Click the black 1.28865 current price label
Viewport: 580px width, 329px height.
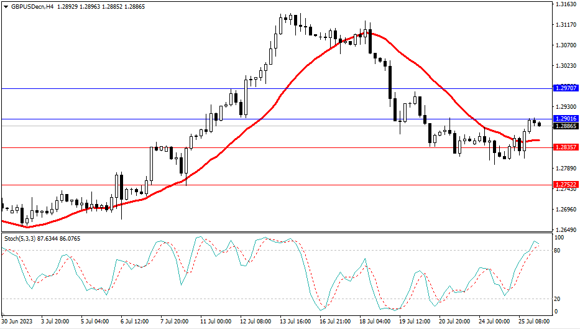(565, 126)
